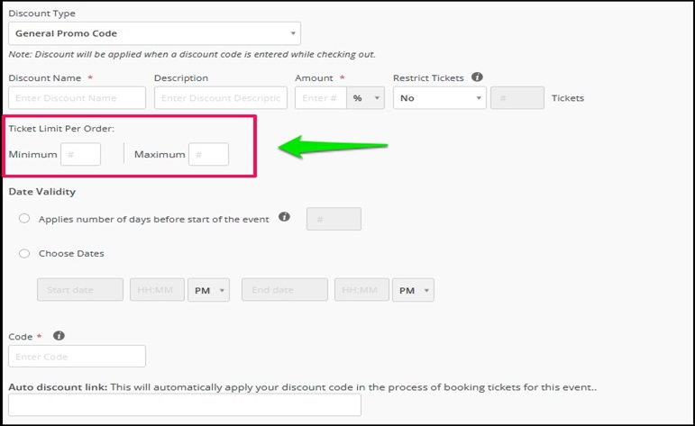Click the Description input field

coord(221,98)
